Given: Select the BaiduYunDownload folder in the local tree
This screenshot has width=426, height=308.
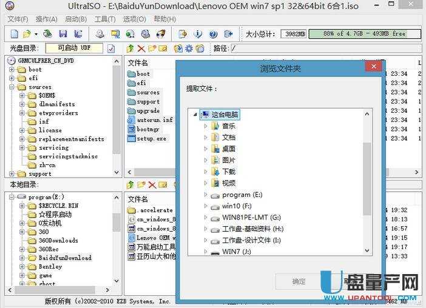Looking at the screenshot, I should (x=65, y=258).
